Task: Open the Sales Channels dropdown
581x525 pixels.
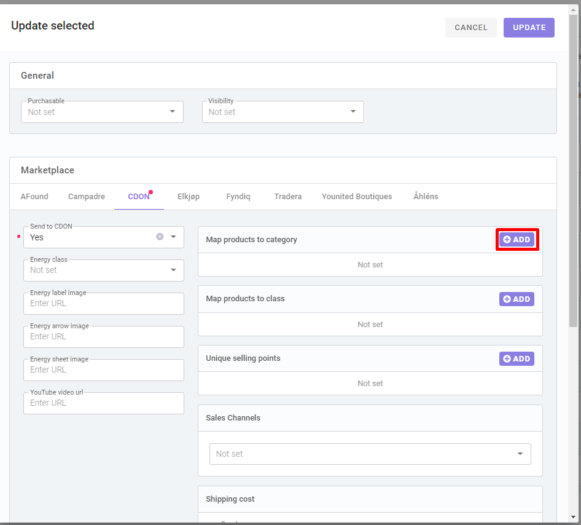Action: click(x=370, y=454)
